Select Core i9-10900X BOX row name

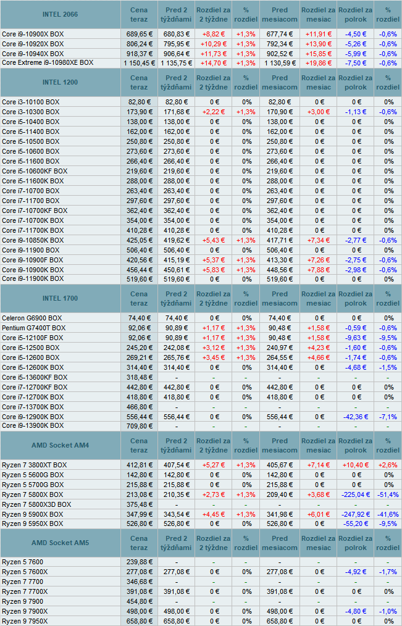[33, 34]
